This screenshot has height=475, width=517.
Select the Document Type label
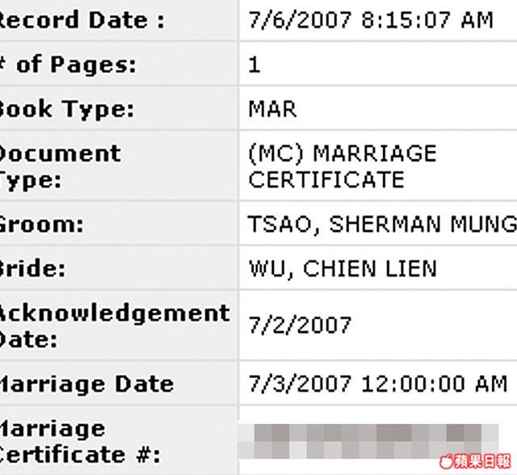point(60,166)
